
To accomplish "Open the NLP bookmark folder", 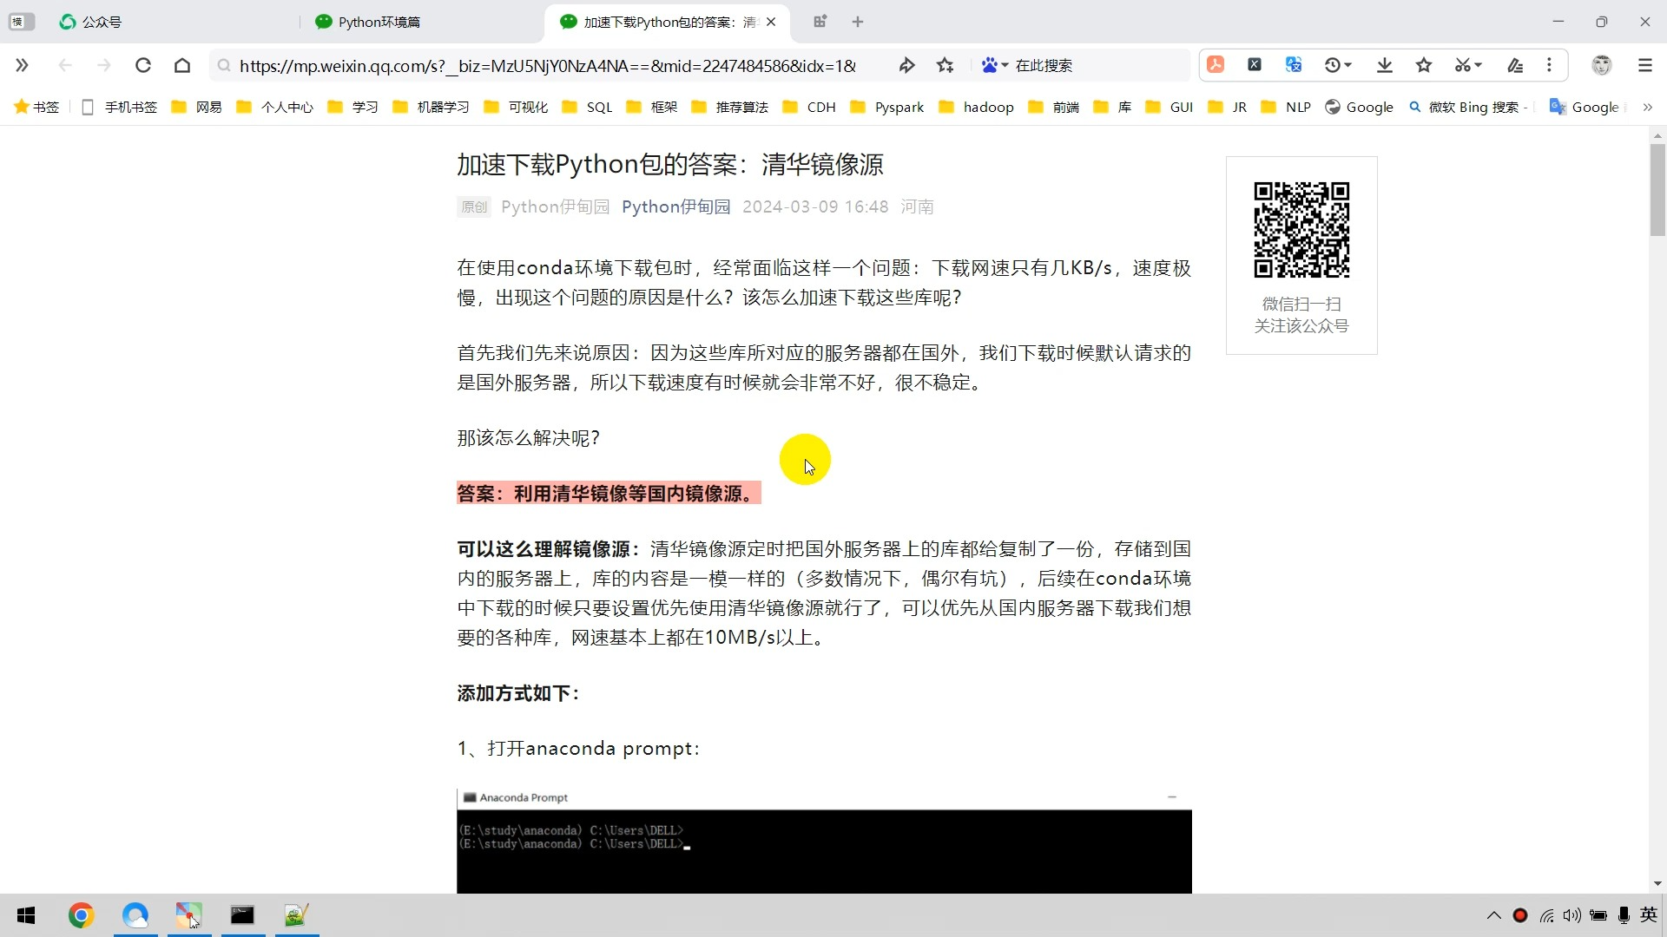I will coord(1286,107).
